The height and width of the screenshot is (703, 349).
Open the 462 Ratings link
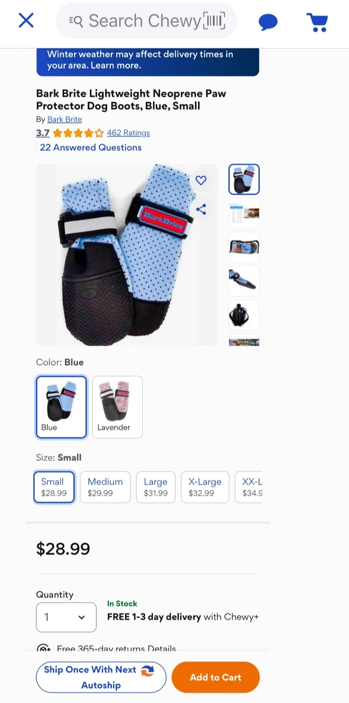[x=128, y=133]
